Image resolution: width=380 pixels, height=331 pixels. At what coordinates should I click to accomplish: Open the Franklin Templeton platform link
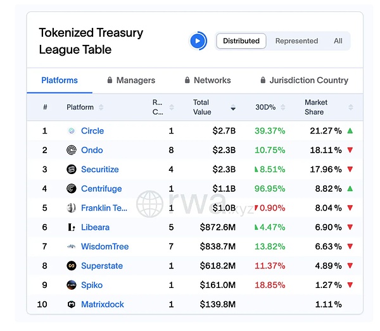click(104, 208)
